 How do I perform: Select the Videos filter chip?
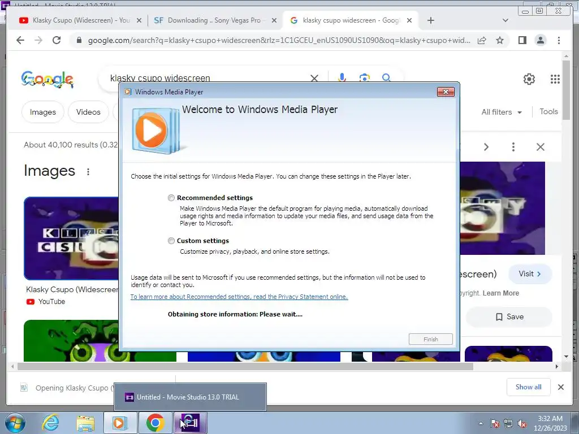(88, 112)
